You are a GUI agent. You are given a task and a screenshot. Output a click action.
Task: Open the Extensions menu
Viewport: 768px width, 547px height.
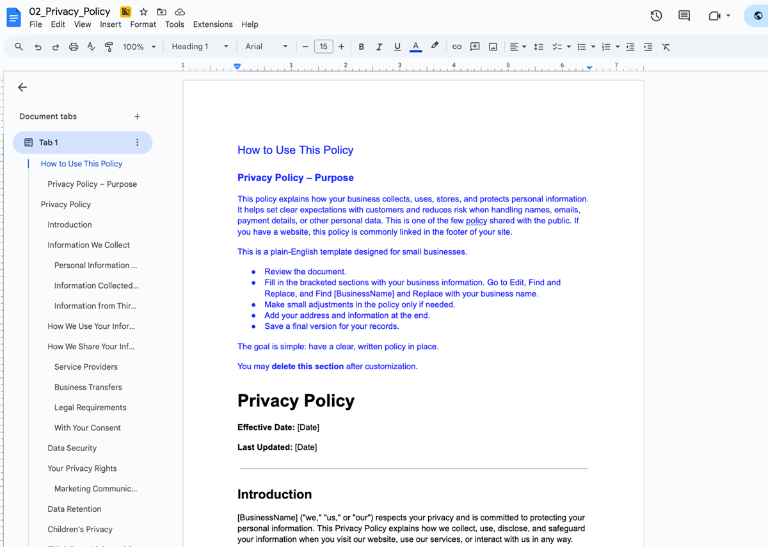click(213, 24)
